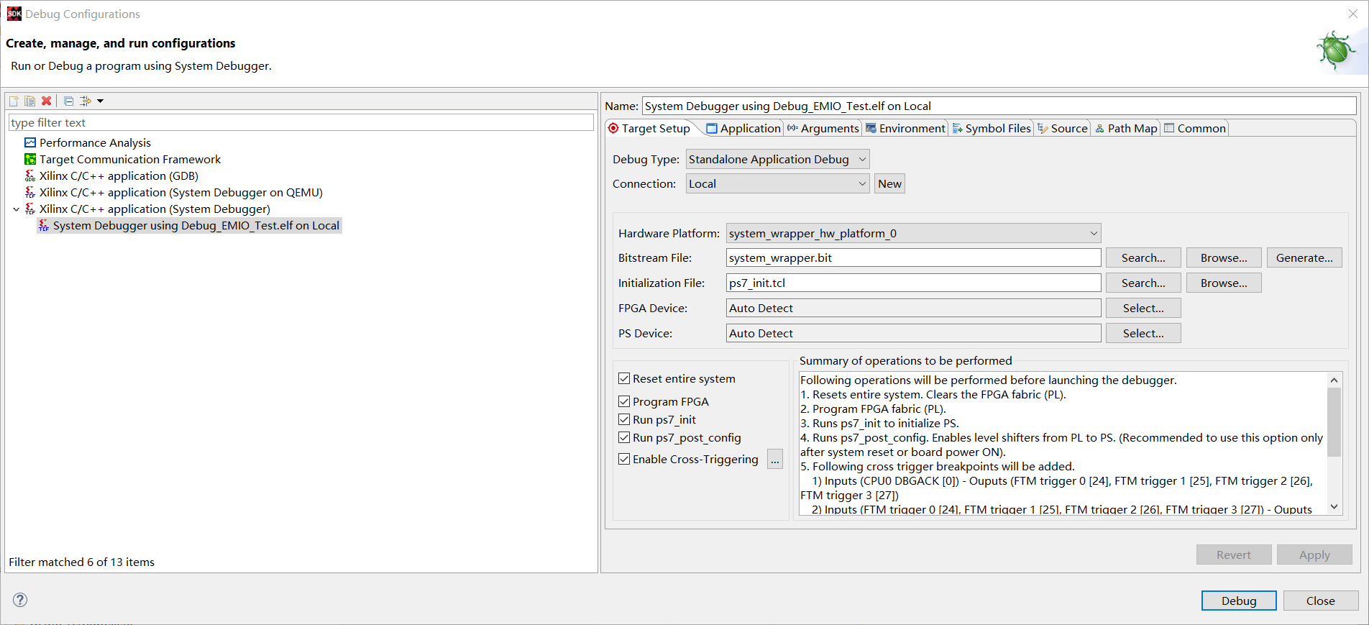
Task: Click Select for FPGA Device
Action: point(1143,308)
